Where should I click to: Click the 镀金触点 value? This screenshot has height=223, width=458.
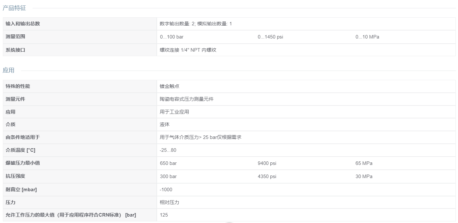[170, 86]
